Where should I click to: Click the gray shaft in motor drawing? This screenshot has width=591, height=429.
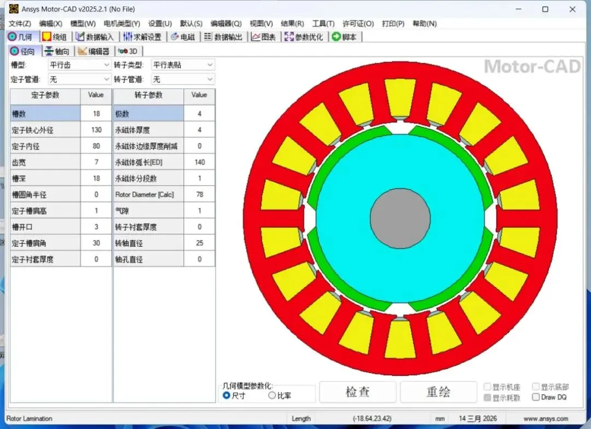tap(400, 218)
